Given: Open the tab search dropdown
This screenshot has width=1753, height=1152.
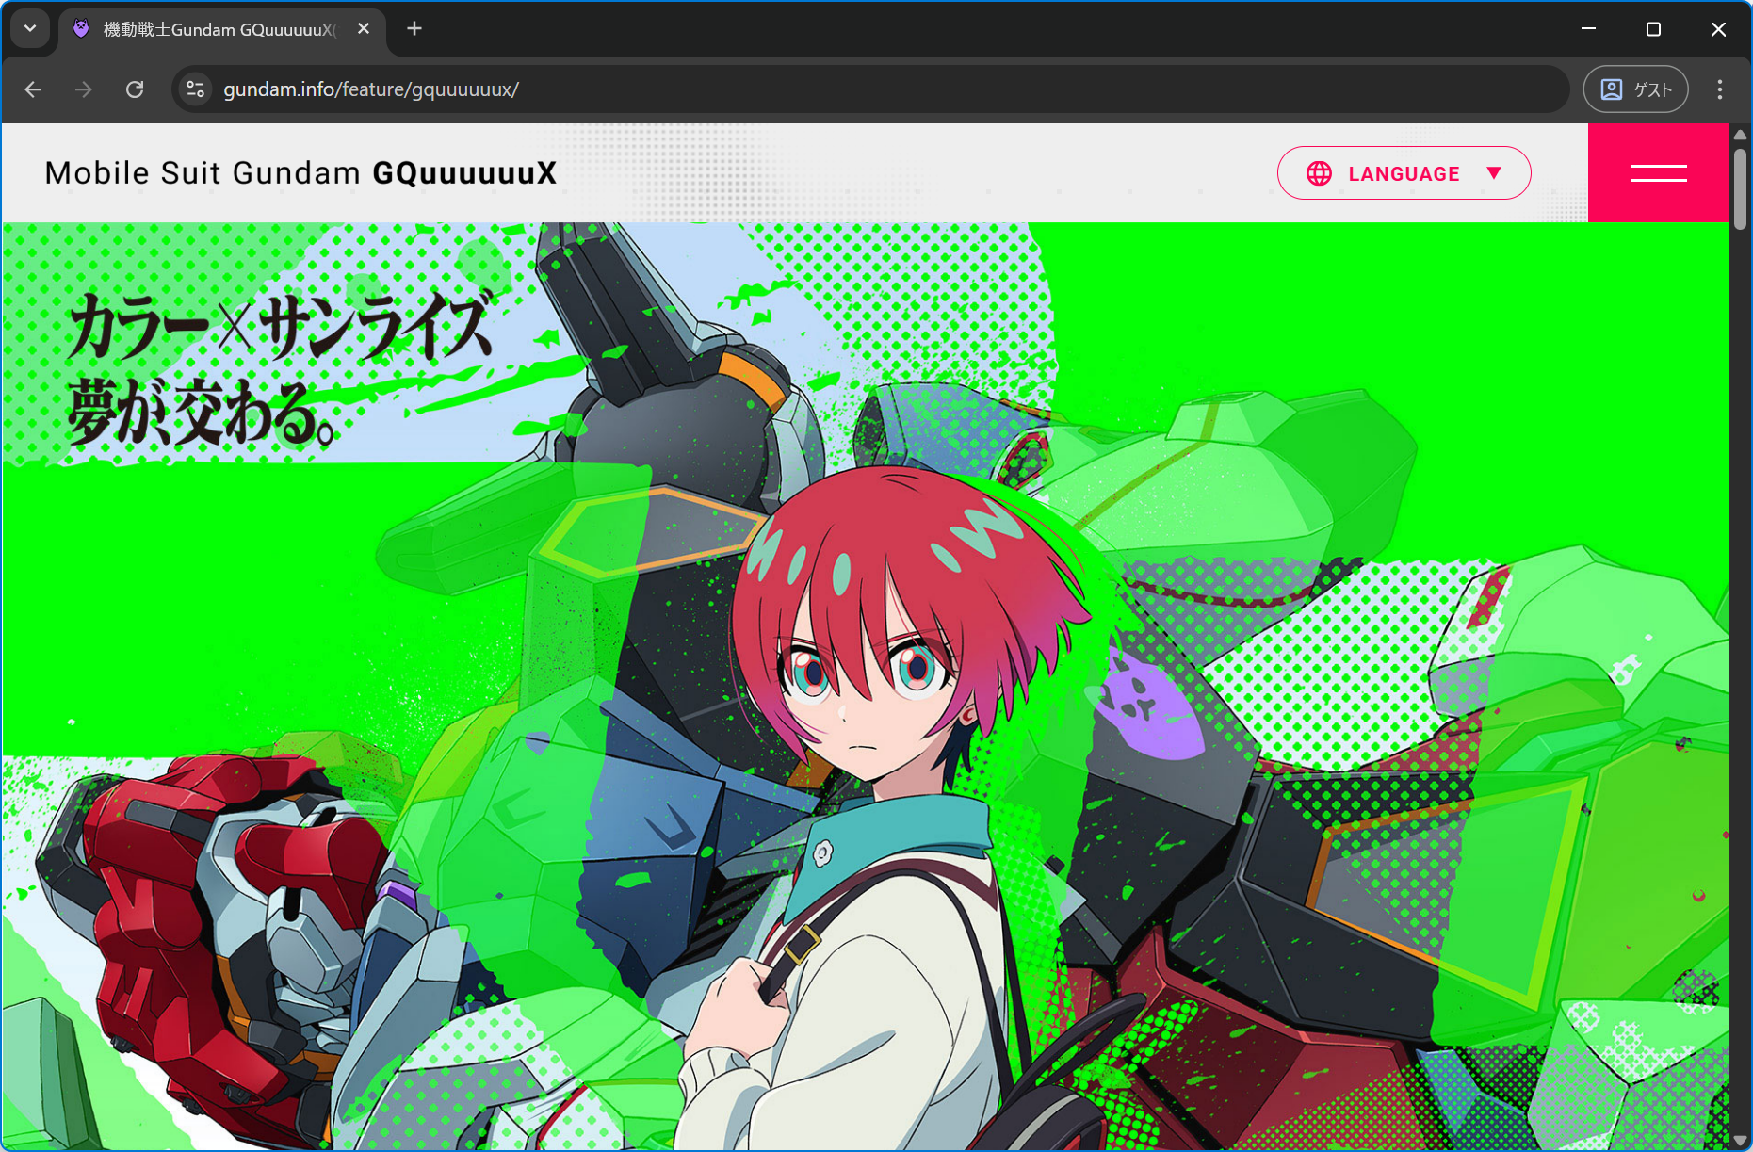Looking at the screenshot, I should (x=30, y=29).
